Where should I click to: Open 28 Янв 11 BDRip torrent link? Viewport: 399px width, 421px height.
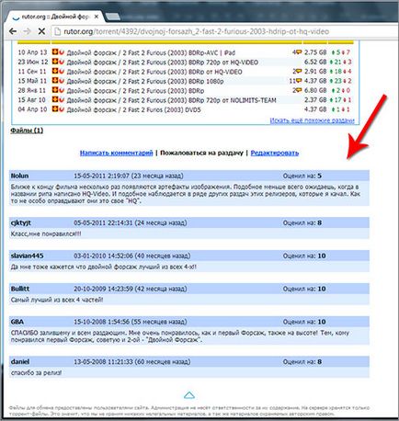click(x=135, y=91)
